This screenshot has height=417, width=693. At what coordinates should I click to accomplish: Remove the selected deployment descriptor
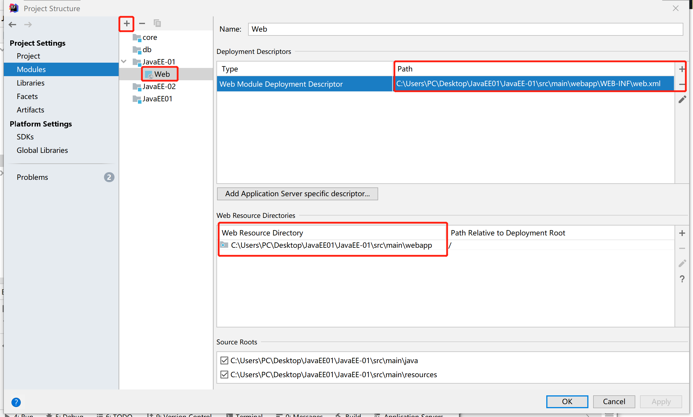pos(682,84)
